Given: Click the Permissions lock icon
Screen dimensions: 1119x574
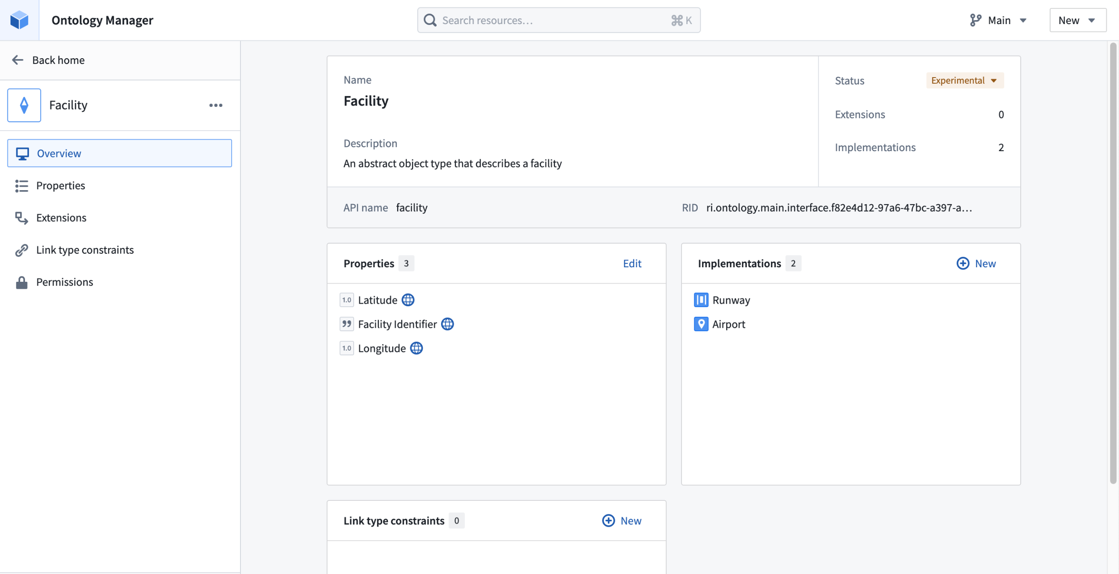Looking at the screenshot, I should click(x=22, y=282).
